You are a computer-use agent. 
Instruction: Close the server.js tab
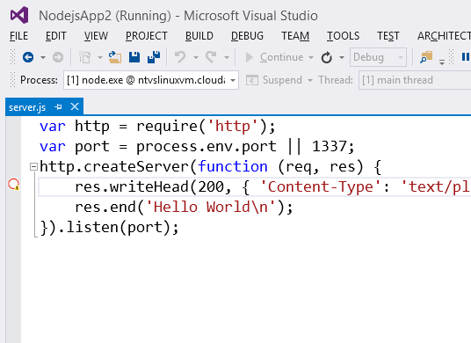point(75,106)
